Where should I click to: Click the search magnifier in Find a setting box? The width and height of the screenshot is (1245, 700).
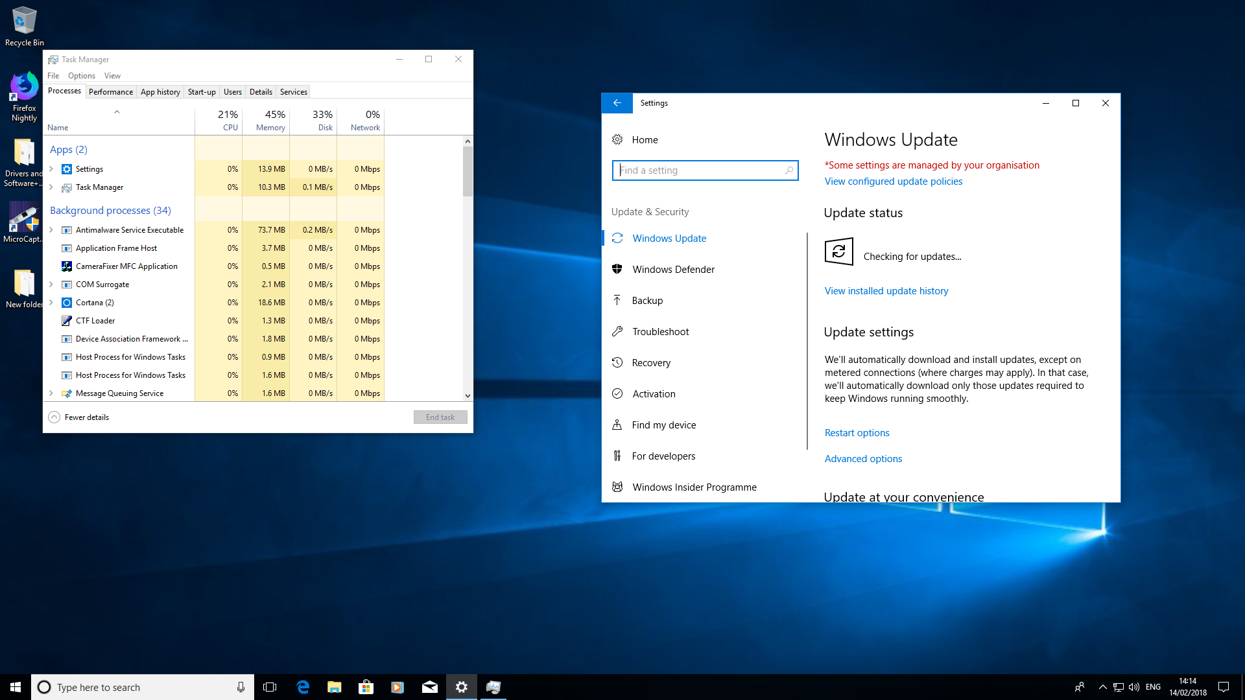789,170
